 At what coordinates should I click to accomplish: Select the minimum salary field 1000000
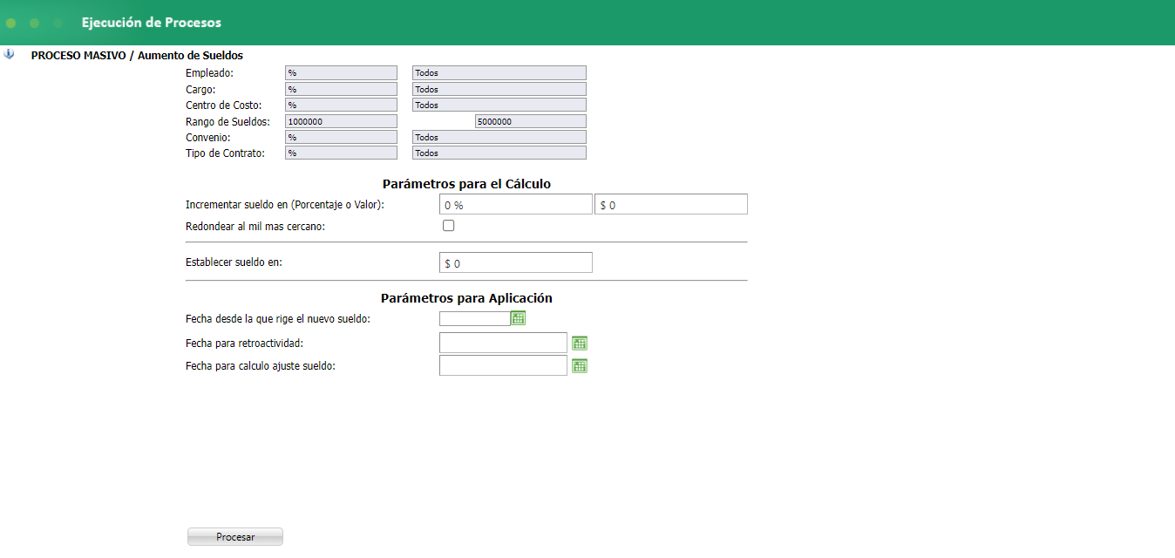click(341, 121)
